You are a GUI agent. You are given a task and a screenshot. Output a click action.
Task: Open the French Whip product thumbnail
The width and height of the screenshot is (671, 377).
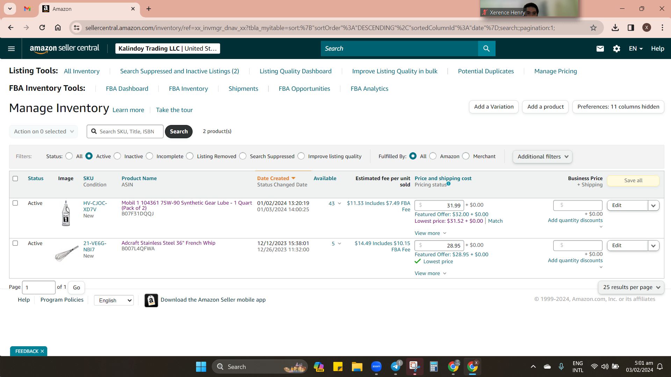click(66, 253)
